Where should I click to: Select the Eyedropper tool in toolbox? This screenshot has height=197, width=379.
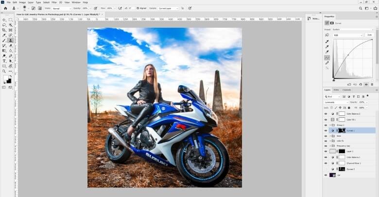tap(4, 36)
